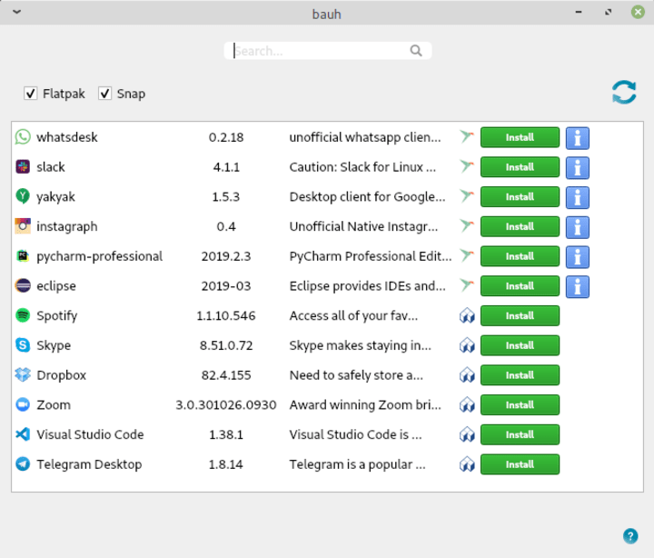
Task: Click the yakyak app icon
Action: click(x=23, y=196)
